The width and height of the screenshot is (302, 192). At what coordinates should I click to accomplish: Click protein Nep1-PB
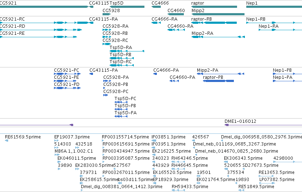click(287, 74)
